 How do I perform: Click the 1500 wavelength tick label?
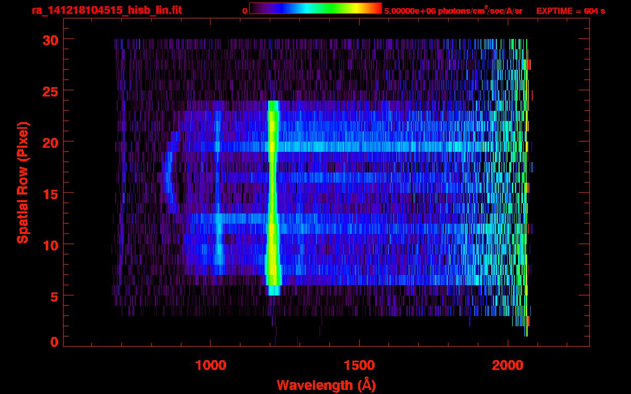[359, 365]
